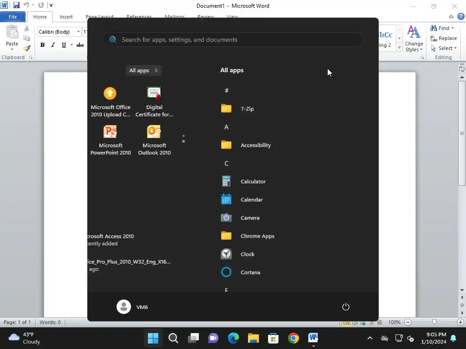Open taskbar Search magnifier
This screenshot has width=466, height=349.
click(173, 338)
